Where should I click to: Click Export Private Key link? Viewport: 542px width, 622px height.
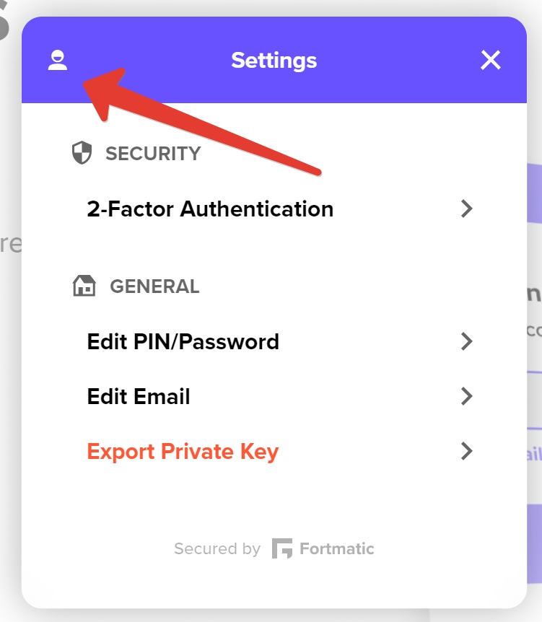point(183,452)
